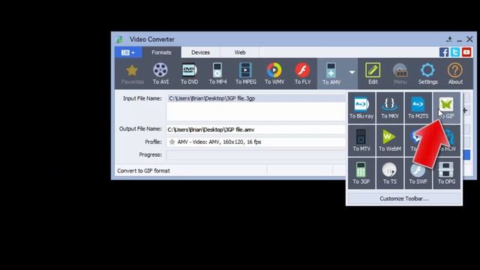Image resolution: width=480 pixels, height=270 pixels.
Task: Open the Facebook link icon
Action: (x=444, y=52)
